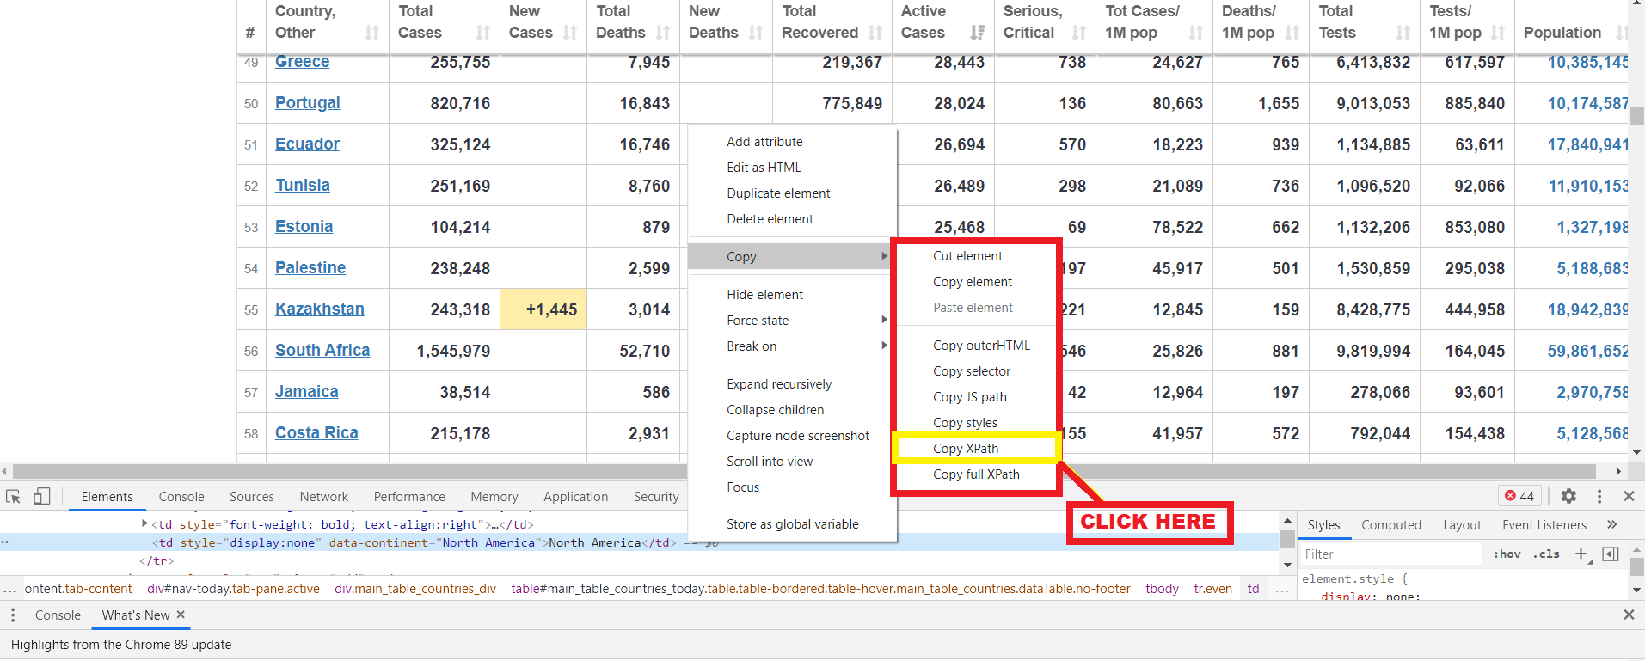Switch to the Console tab
Image resolution: width=1645 pixels, height=661 pixels.
pos(181,496)
